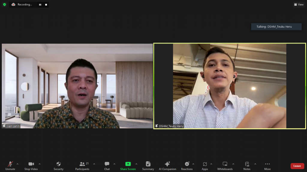Open Reactions smiley menu
The image size is (307, 172).
(x=187, y=166)
